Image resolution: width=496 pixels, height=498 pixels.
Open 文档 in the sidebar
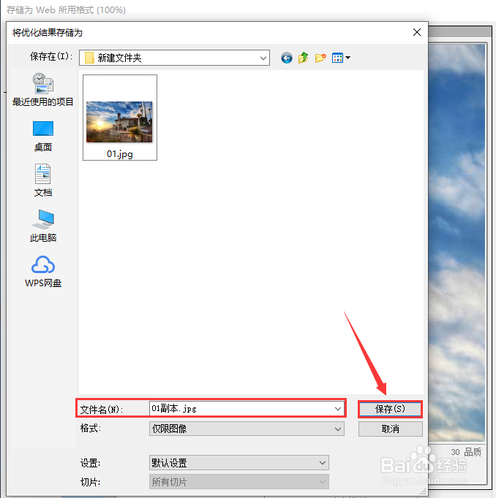(x=43, y=180)
